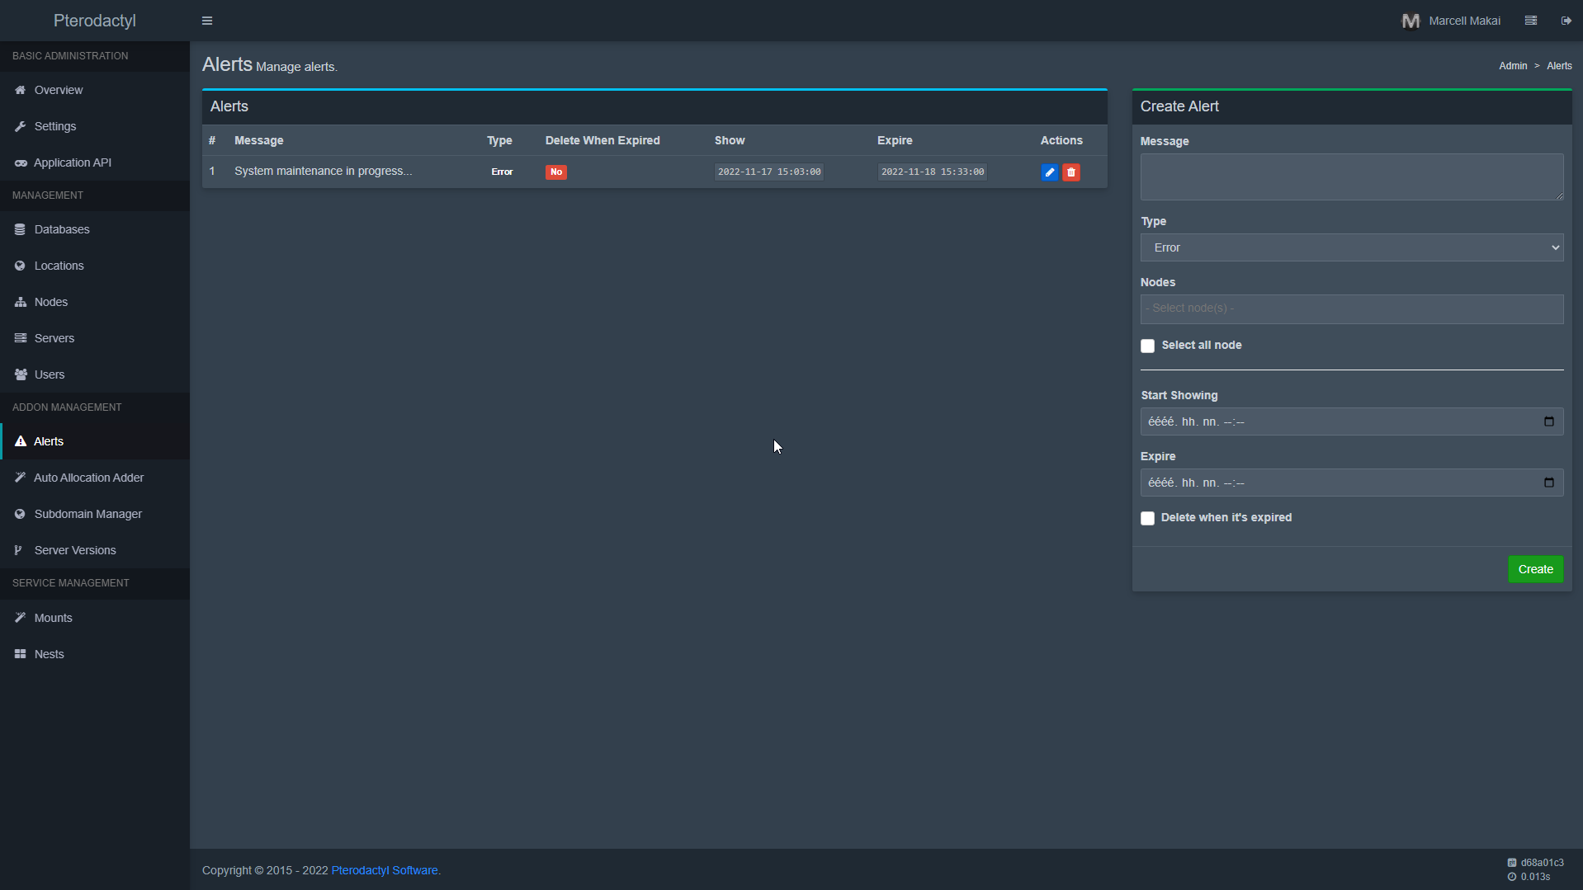Click the blue edit pencil icon for alert 1
The height and width of the screenshot is (890, 1583).
click(1049, 172)
